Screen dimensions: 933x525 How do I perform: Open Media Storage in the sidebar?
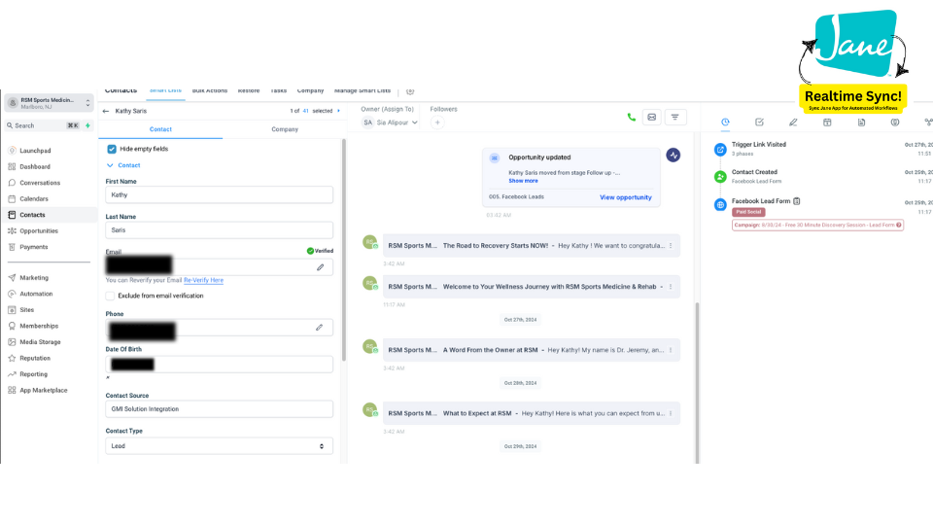click(40, 342)
